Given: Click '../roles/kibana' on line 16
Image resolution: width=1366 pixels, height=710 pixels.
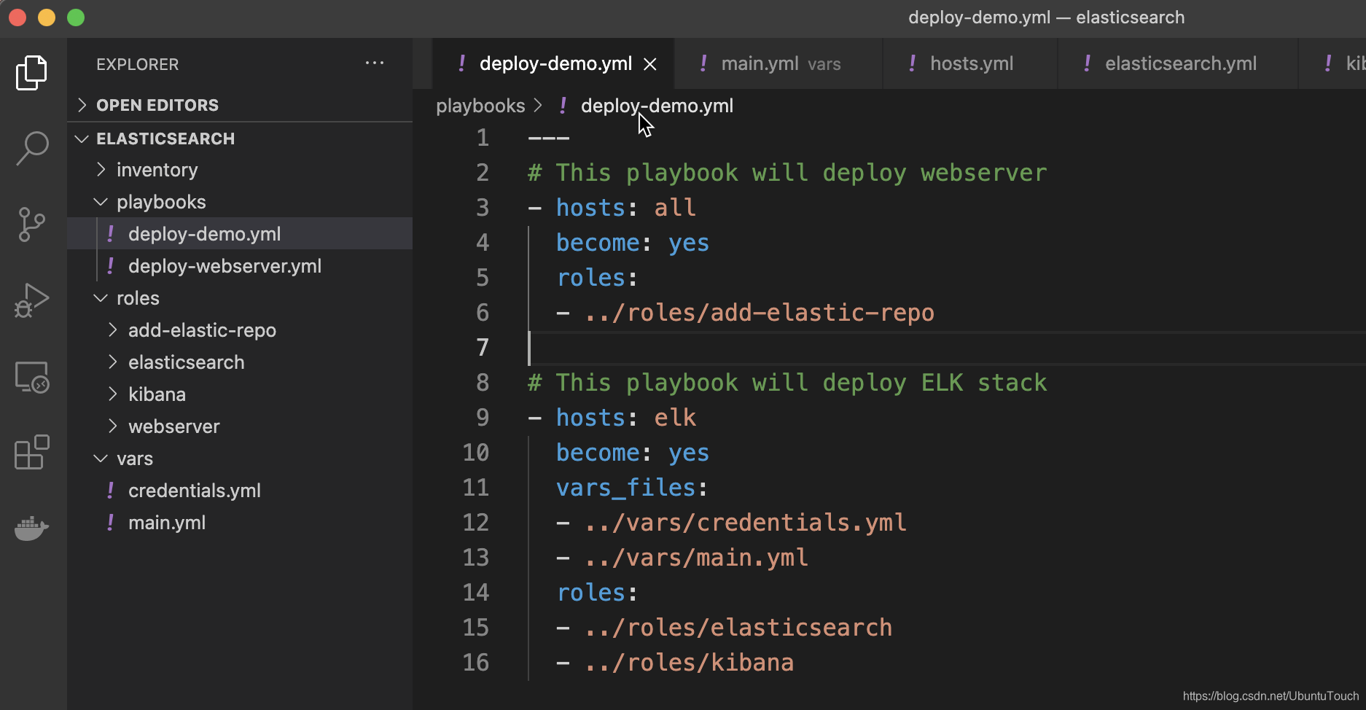Looking at the screenshot, I should tap(689, 663).
